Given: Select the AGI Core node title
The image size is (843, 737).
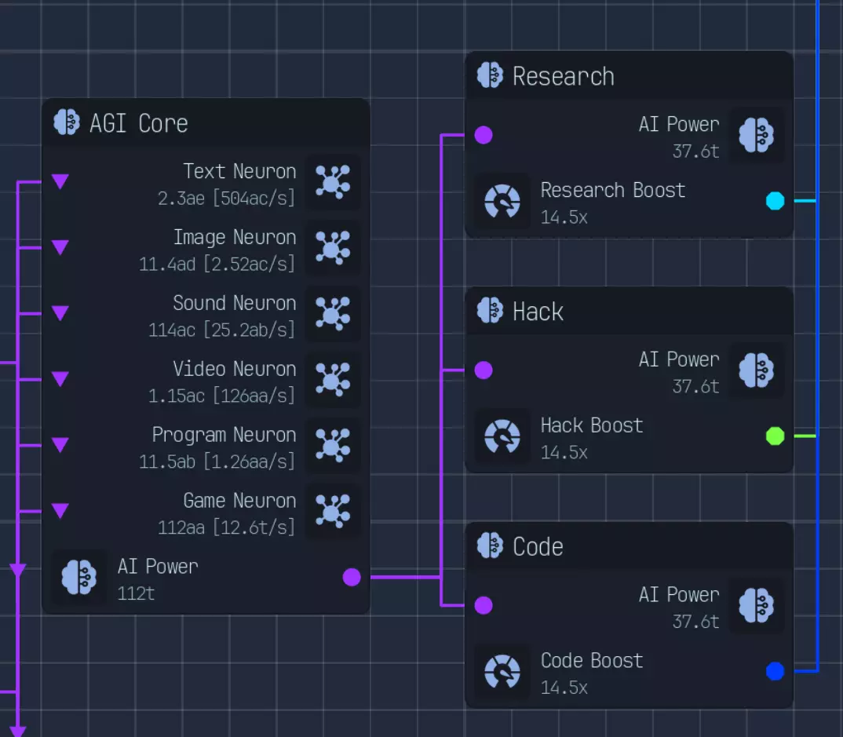Looking at the screenshot, I should (139, 123).
